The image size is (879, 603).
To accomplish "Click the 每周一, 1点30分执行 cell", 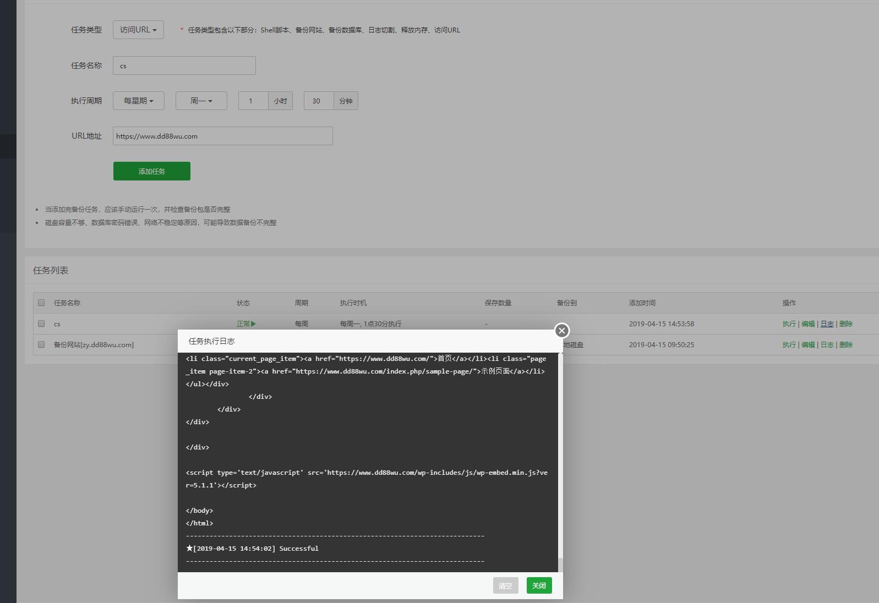I will pos(370,324).
